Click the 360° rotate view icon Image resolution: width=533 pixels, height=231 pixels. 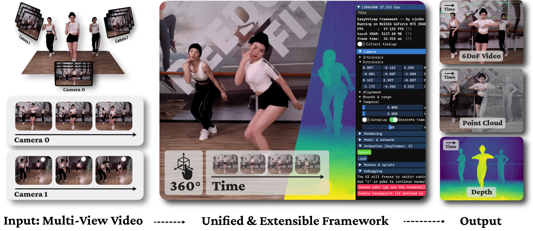point(183,166)
